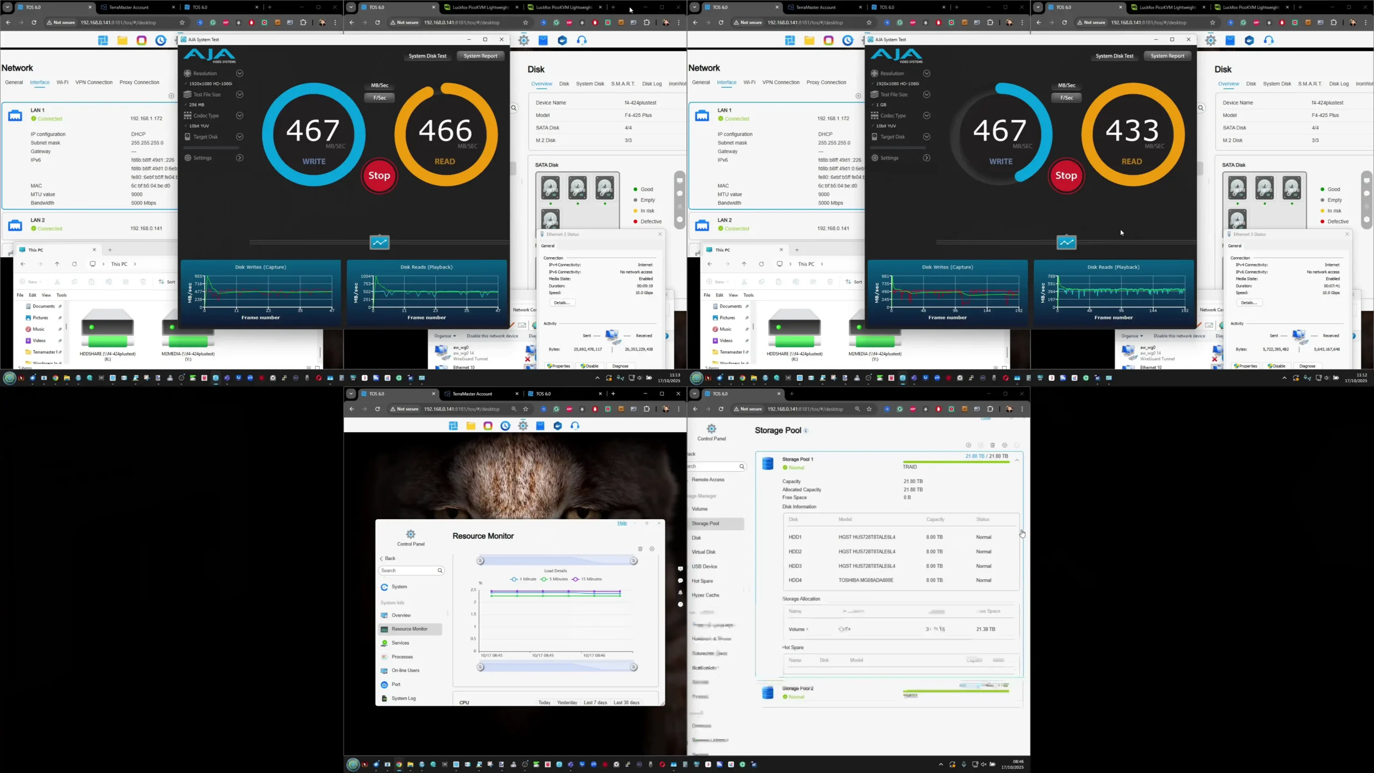The image size is (1374, 773).
Task: Select Port under System Info
Action: 396,684
